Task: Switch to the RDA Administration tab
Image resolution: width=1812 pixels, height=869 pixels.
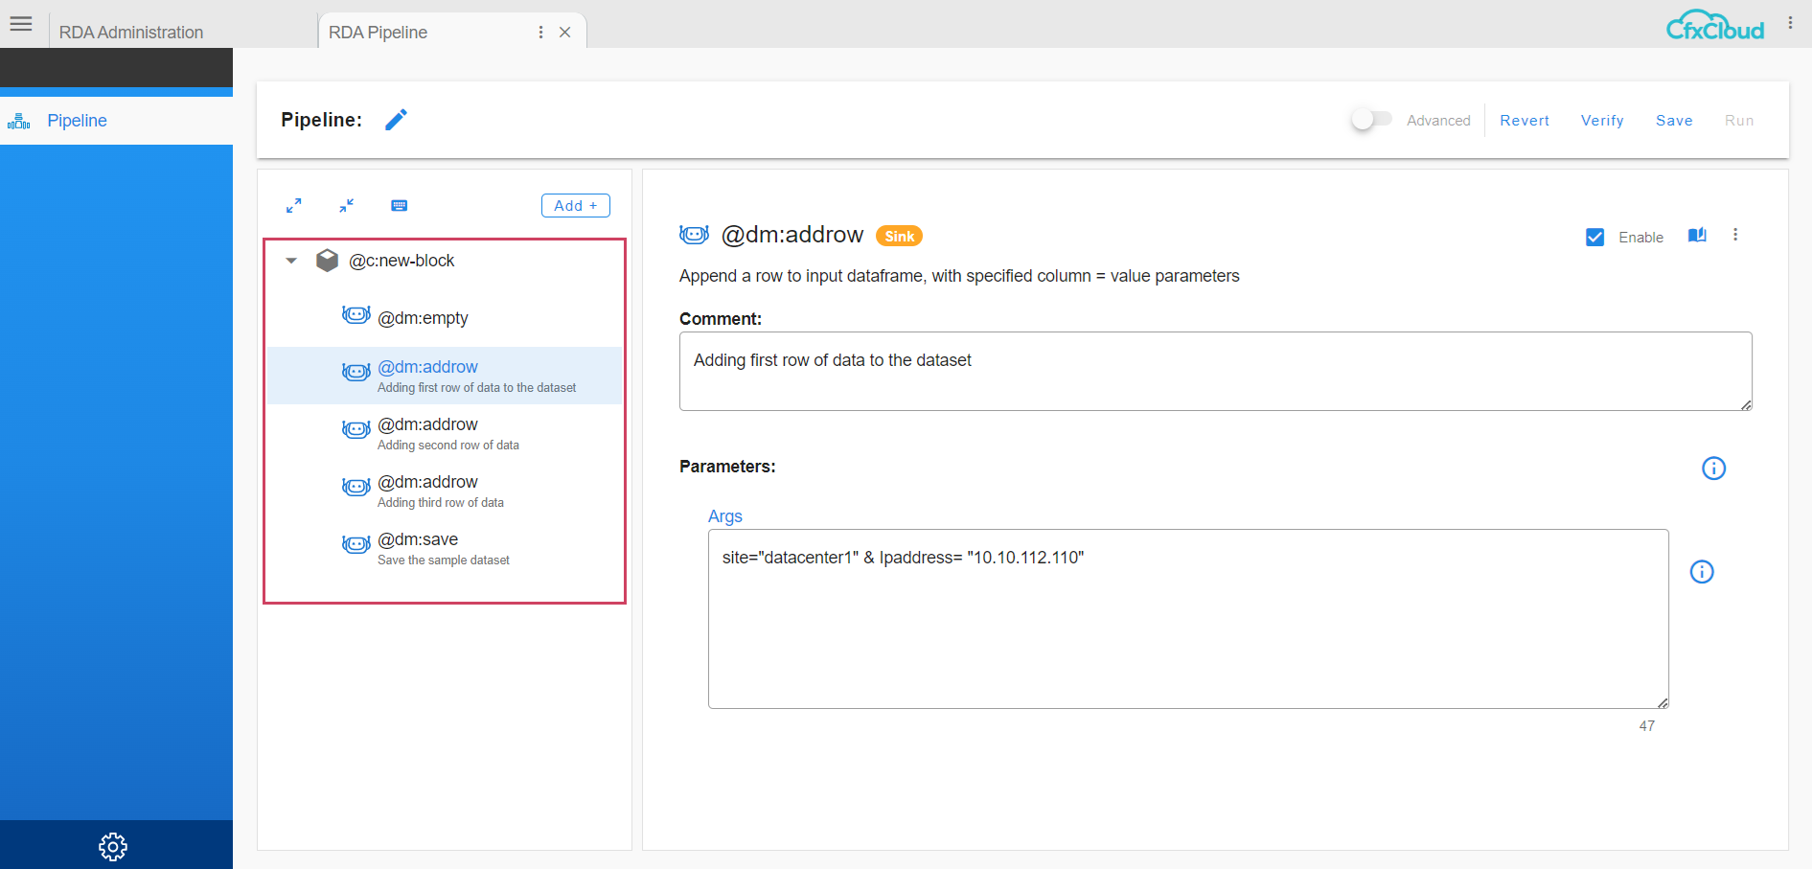Action: [x=131, y=33]
